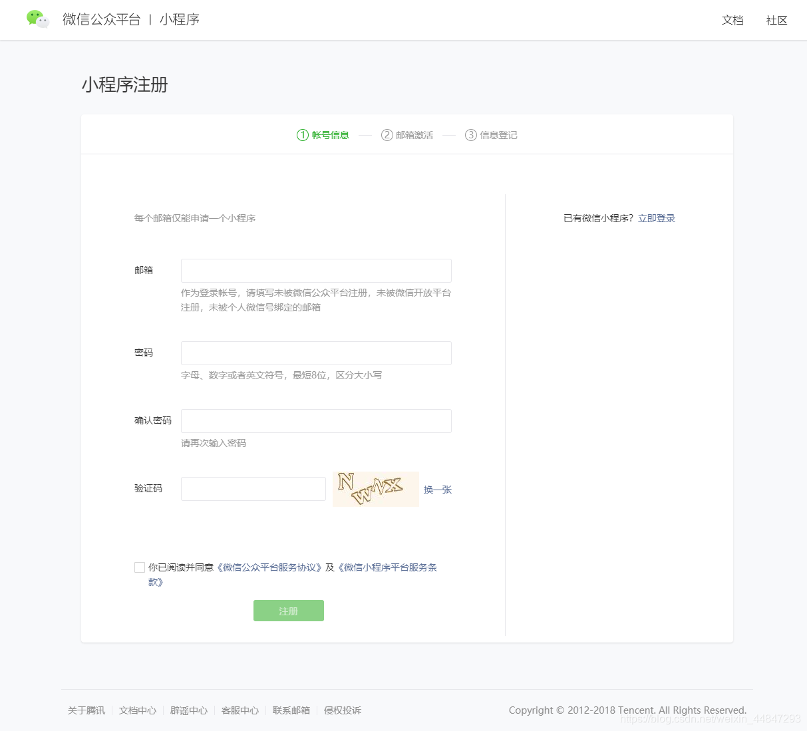Open 文档中心 footer link
Screen dimensions: 807x731
coord(138,710)
